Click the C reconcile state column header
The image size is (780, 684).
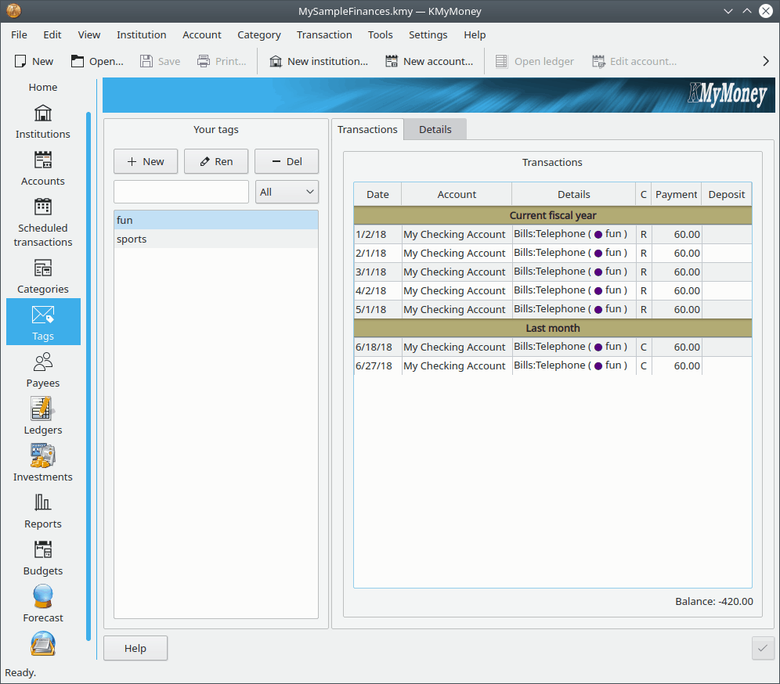click(643, 194)
